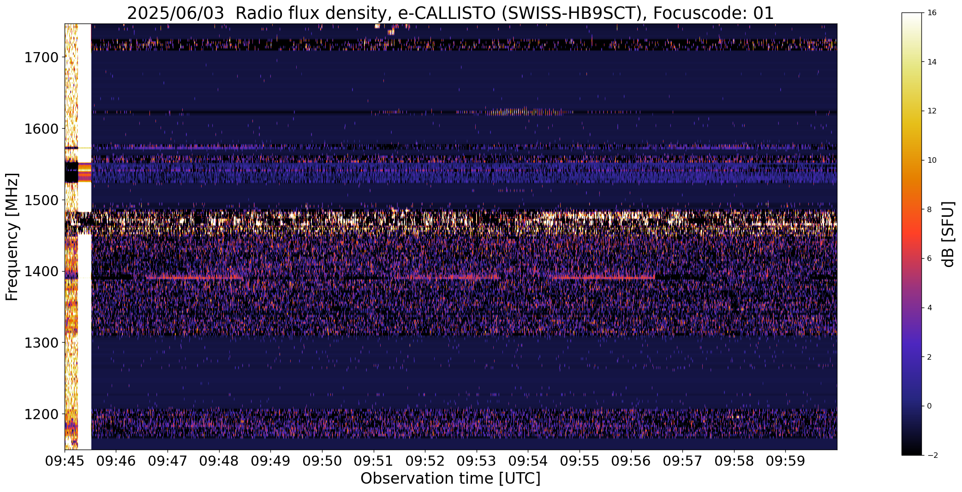Image resolution: width=962 pixels, height=492 pixels.
Task: Select the 'Observation time [UTC]' axis label
Action: (450, 479)
